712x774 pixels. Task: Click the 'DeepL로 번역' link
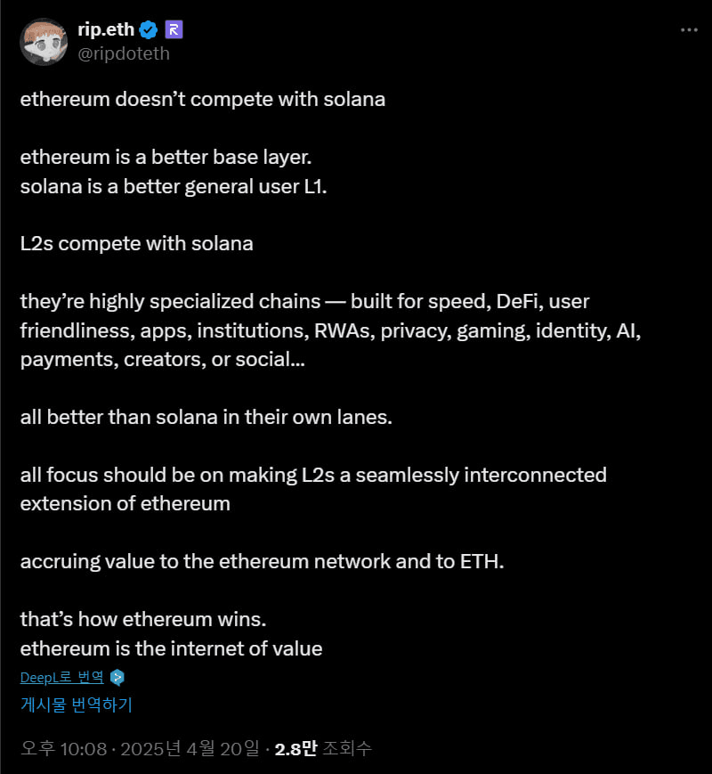(x=62, y=677)
